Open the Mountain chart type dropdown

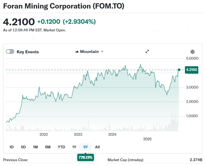89,51
